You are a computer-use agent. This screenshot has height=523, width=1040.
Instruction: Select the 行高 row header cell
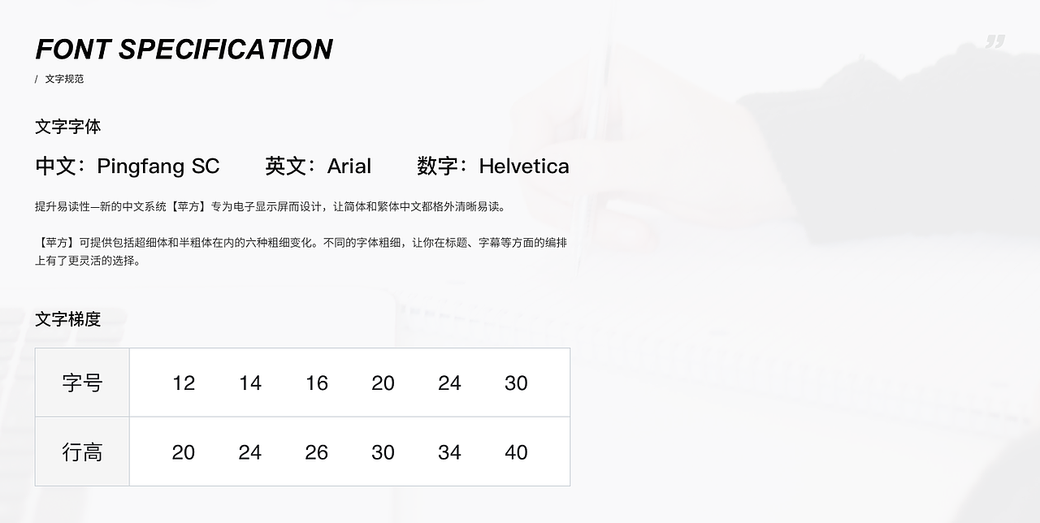pyautogui.click(x=82, y=452)
